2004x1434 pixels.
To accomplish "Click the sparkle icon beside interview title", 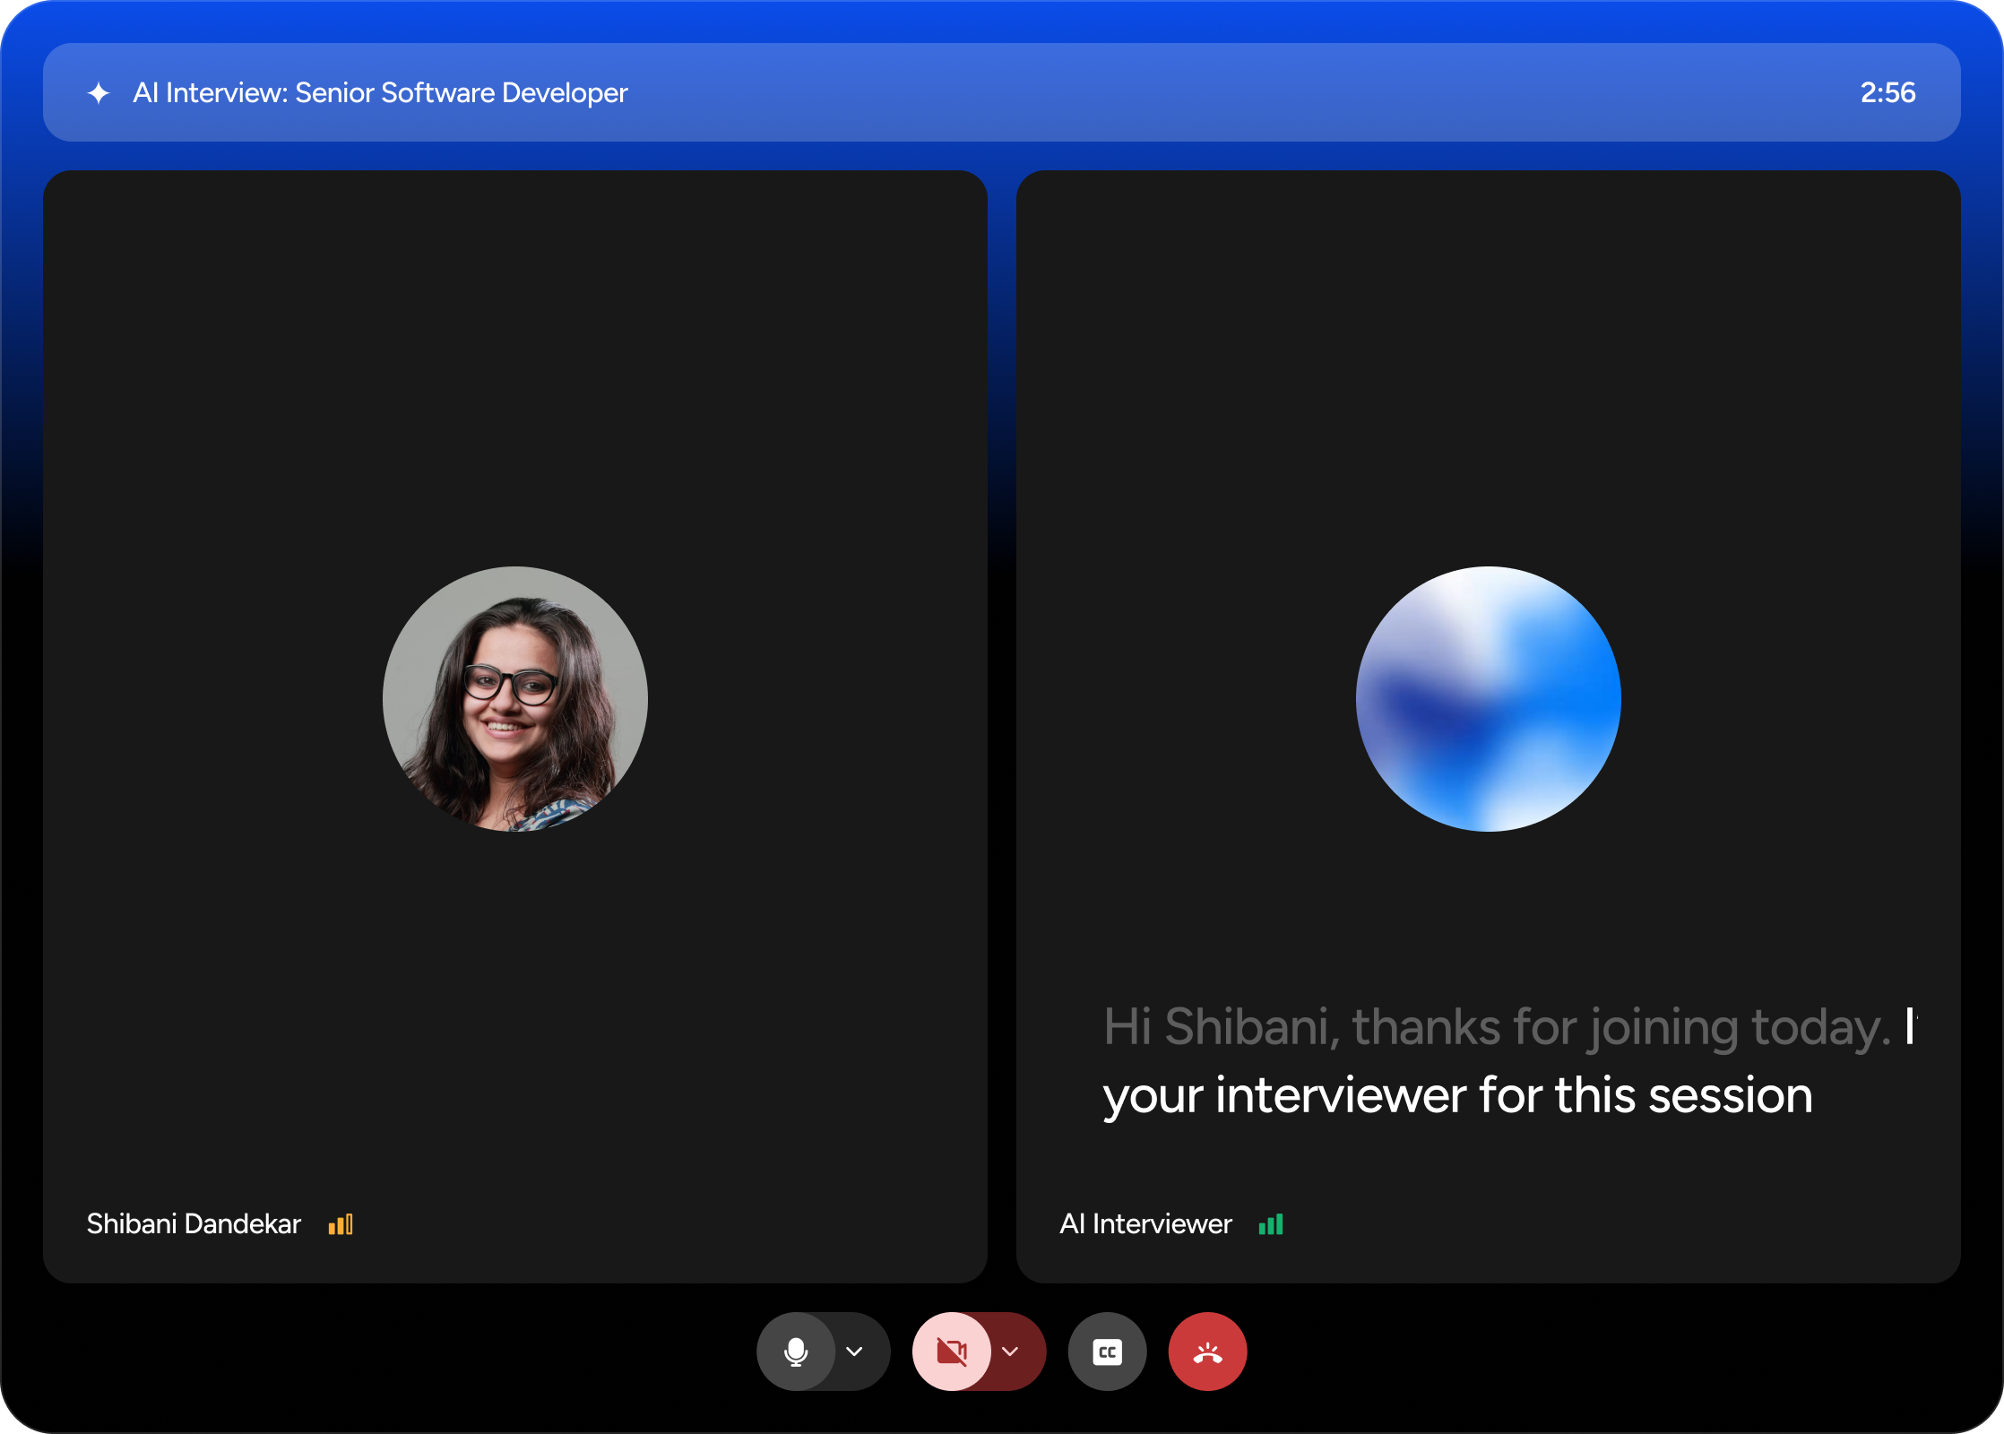I will pos(99,92).
